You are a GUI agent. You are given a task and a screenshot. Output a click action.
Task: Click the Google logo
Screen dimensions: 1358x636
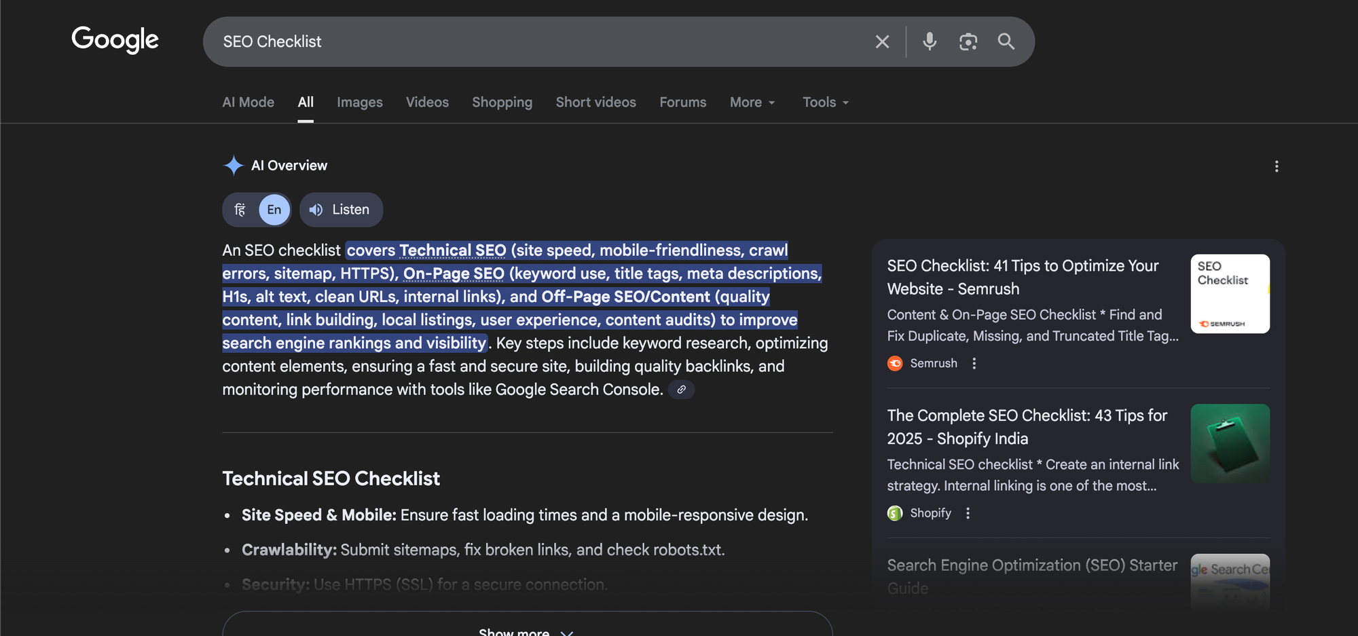pyautogui.click(x=115, y=40)
